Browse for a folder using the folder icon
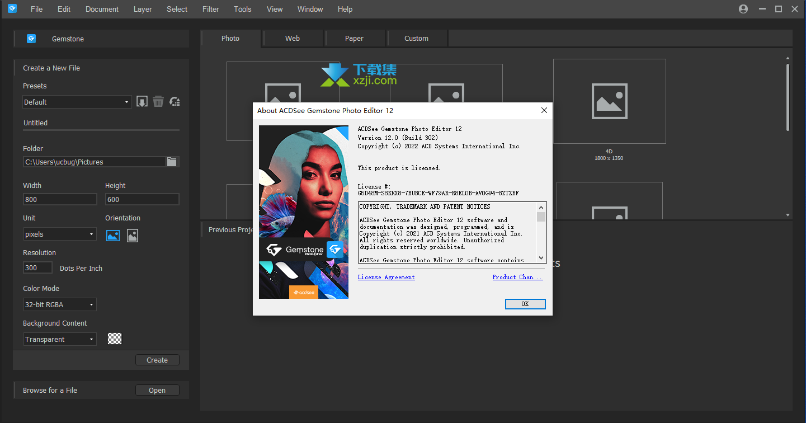Viewport: 806px width, 423px height. pyautogui.click(x=172, y=162)
